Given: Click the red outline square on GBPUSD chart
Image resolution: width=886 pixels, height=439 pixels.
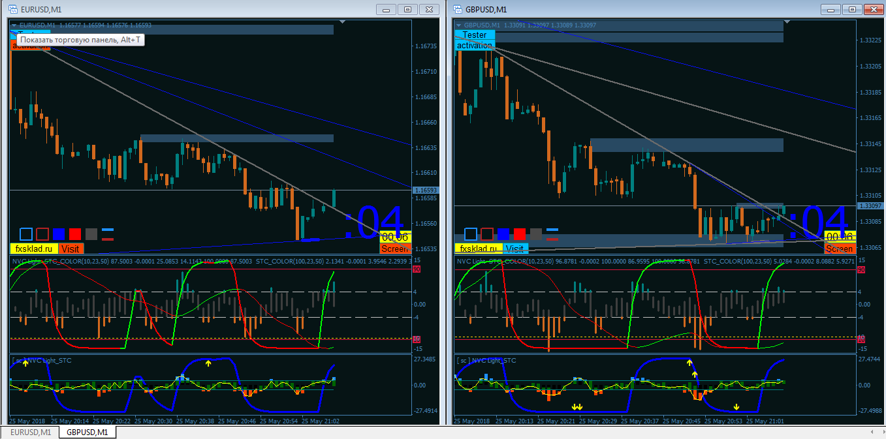Looking at the screenshot, I should point(487,234).
